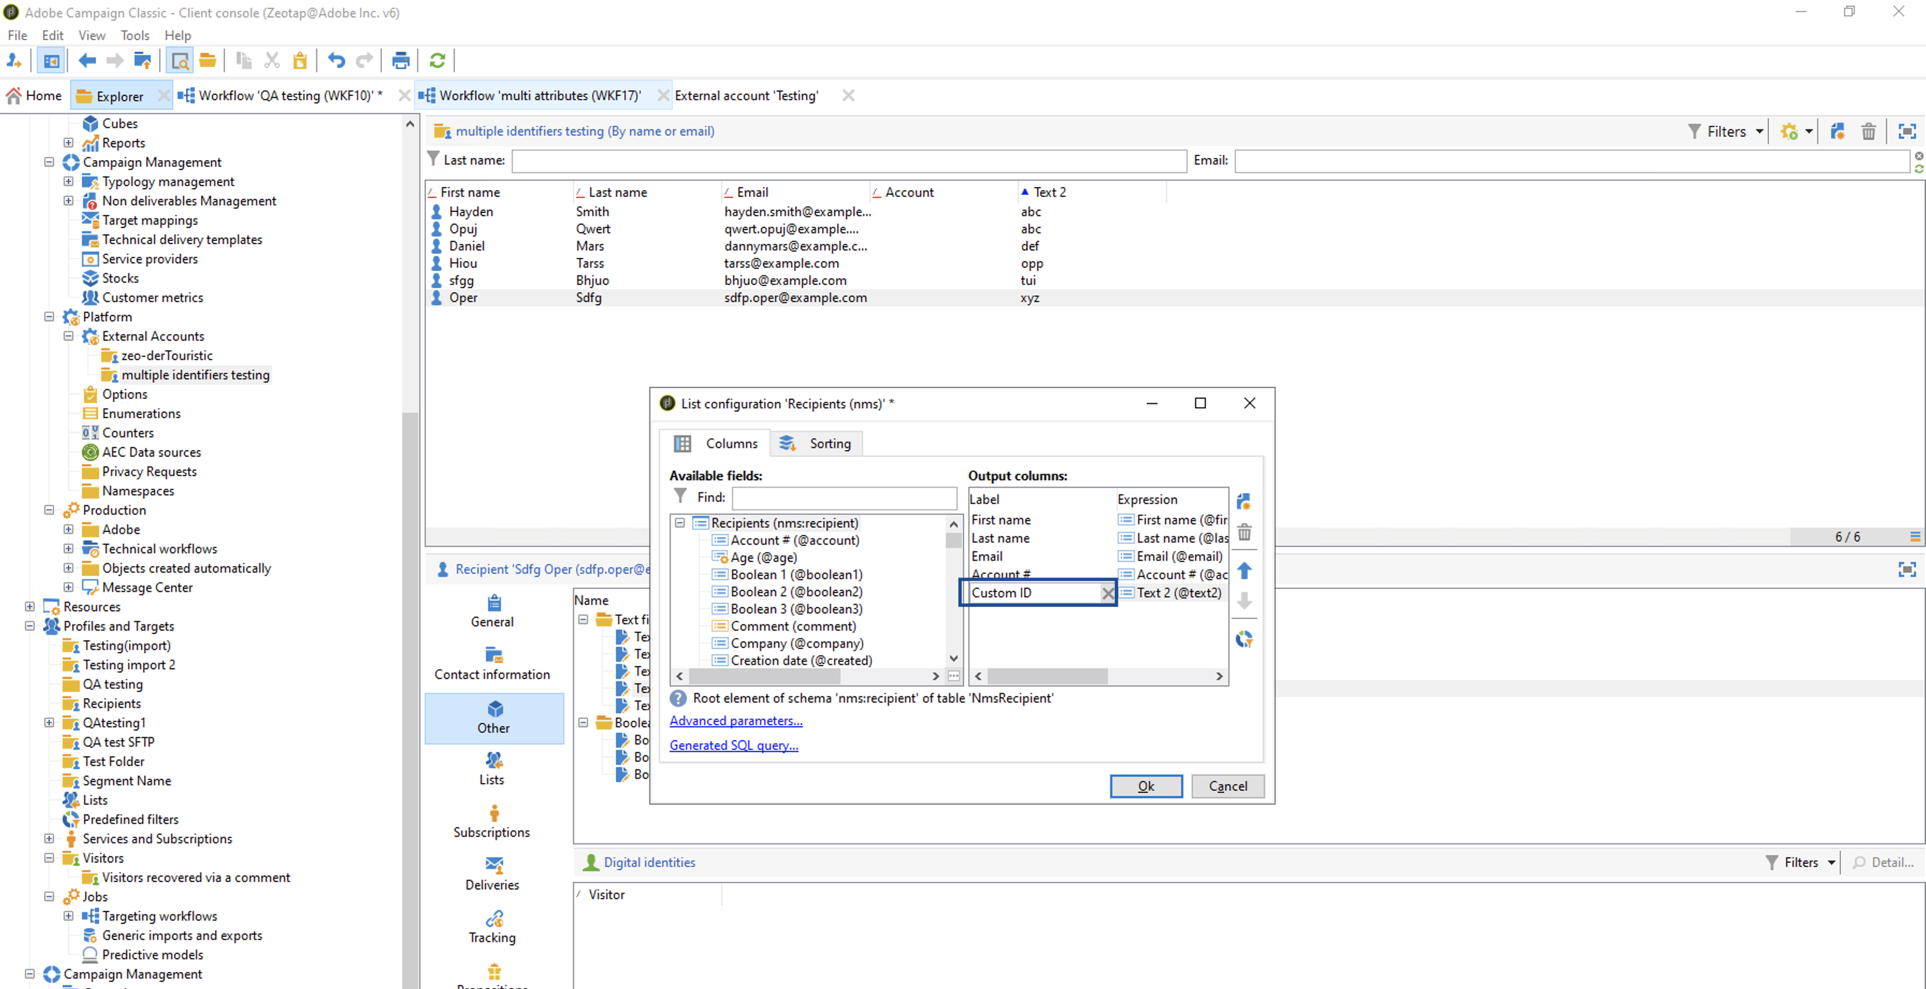
Task: Click the Contact information section icon
Action: click(493, 655)
